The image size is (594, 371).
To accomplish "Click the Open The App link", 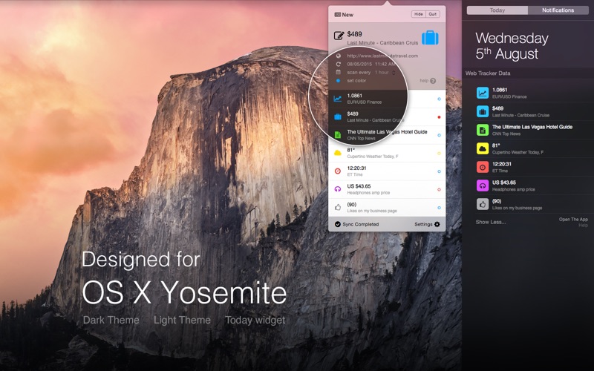I will 573,219.
